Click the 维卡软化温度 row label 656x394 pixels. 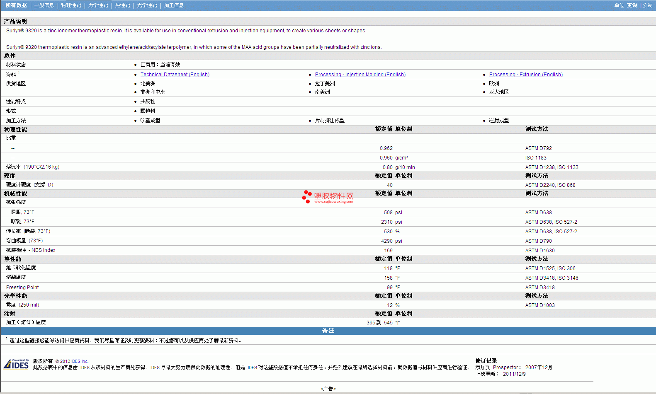(21, 268)
